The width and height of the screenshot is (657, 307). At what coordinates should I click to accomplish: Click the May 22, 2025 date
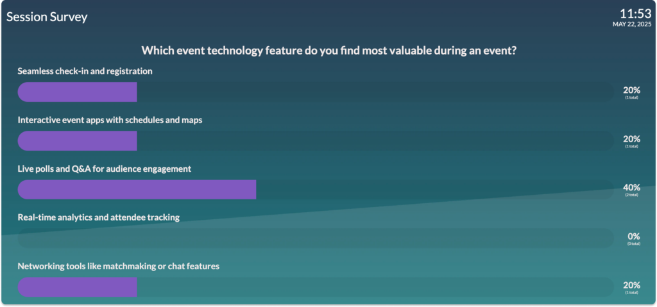coord(632,24)
